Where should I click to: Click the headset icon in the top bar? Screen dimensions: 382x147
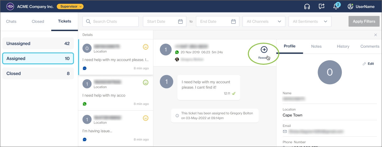point(307,6)
